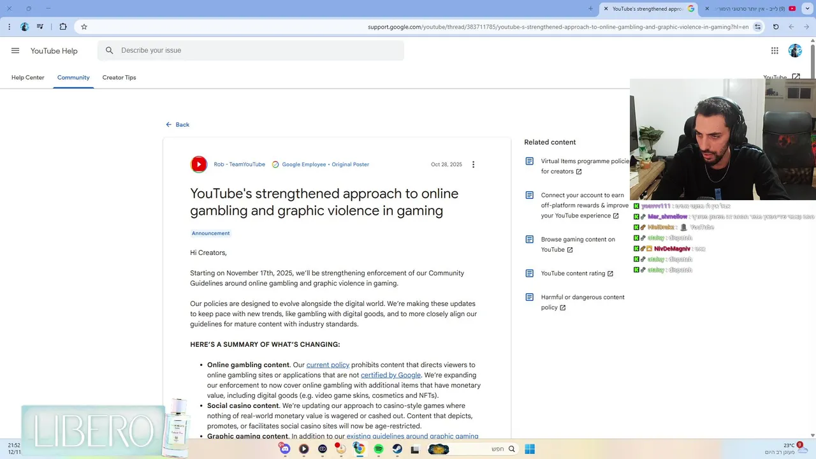Open the Help Center tab
This screenshot has height=459, width=816.
(28, 77)
